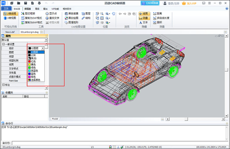The image size is (230, 149).
Task: Choose 以图层 from color list
Action: (36, 52)
